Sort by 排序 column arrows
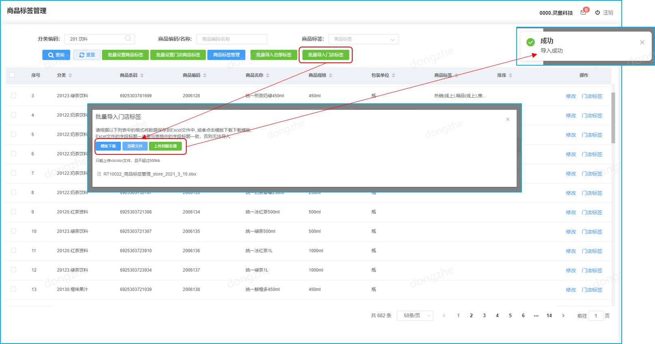Image resolution: width=655 pixels, height=344 pixels. point(511,75)
